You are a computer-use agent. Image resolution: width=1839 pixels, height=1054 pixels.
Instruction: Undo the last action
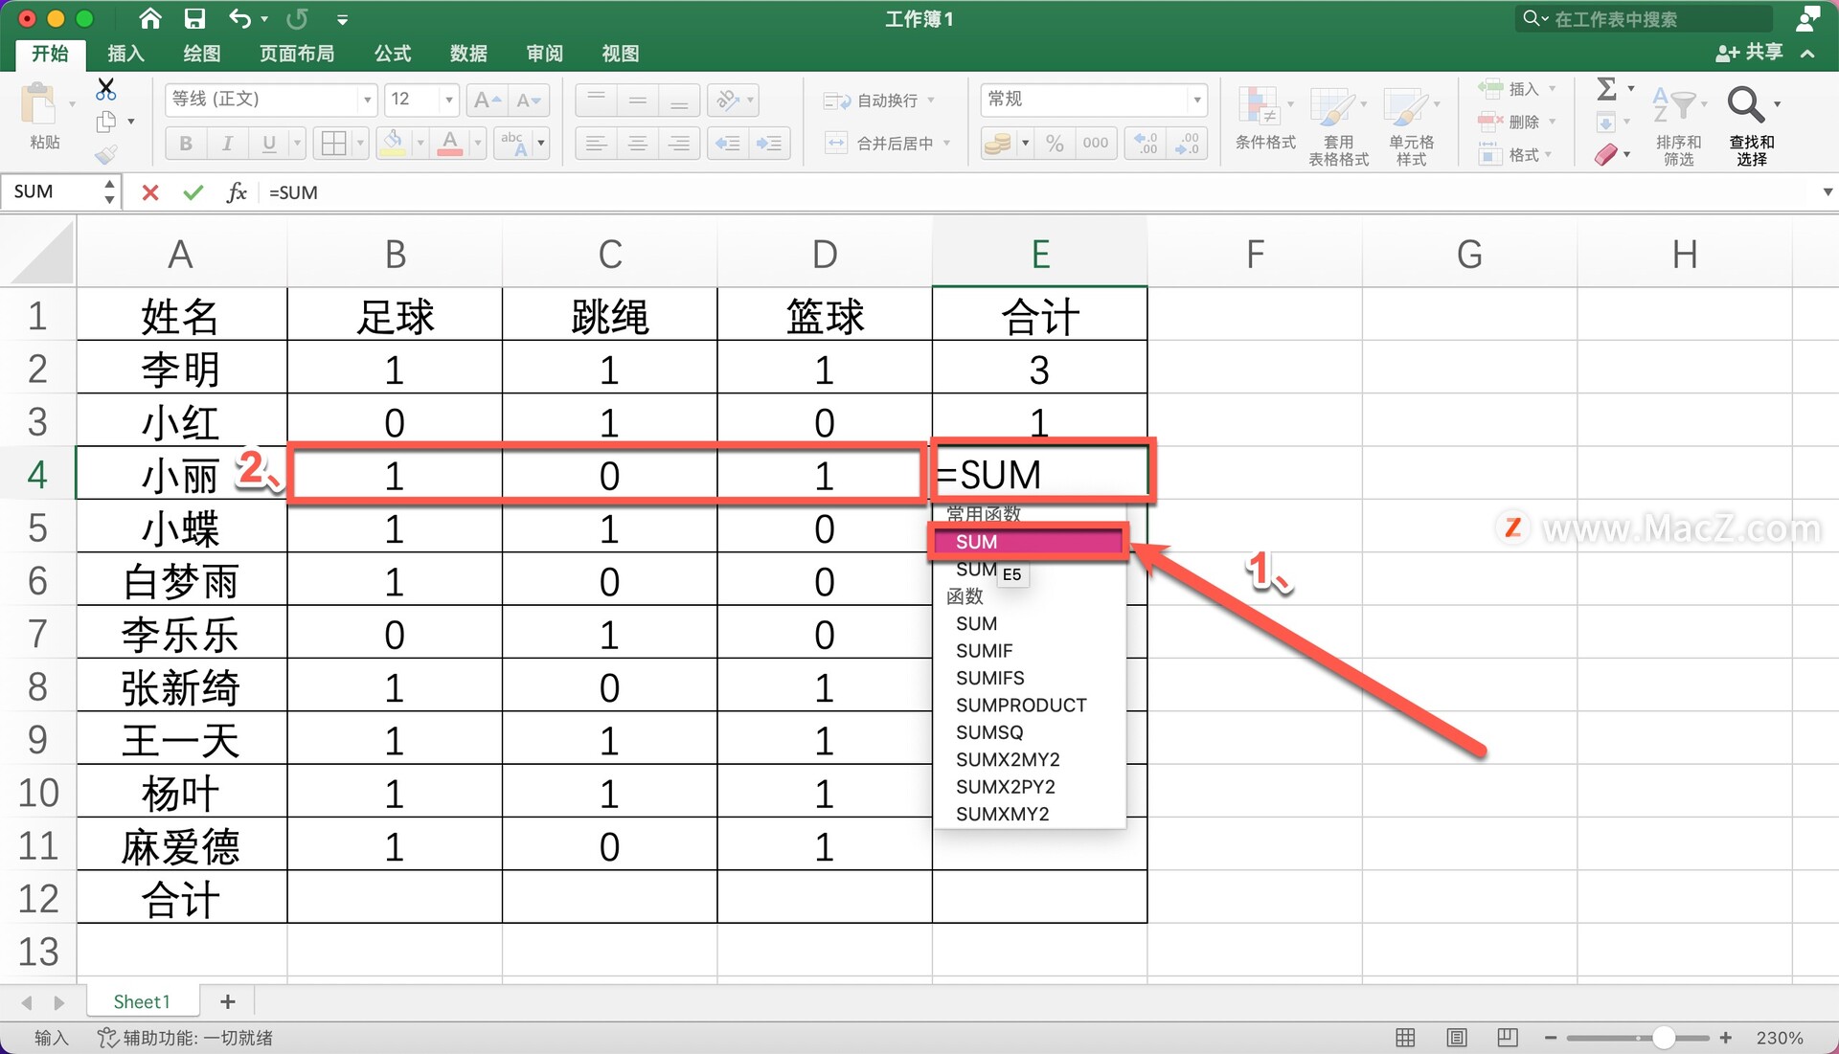[x=239, y=18]
